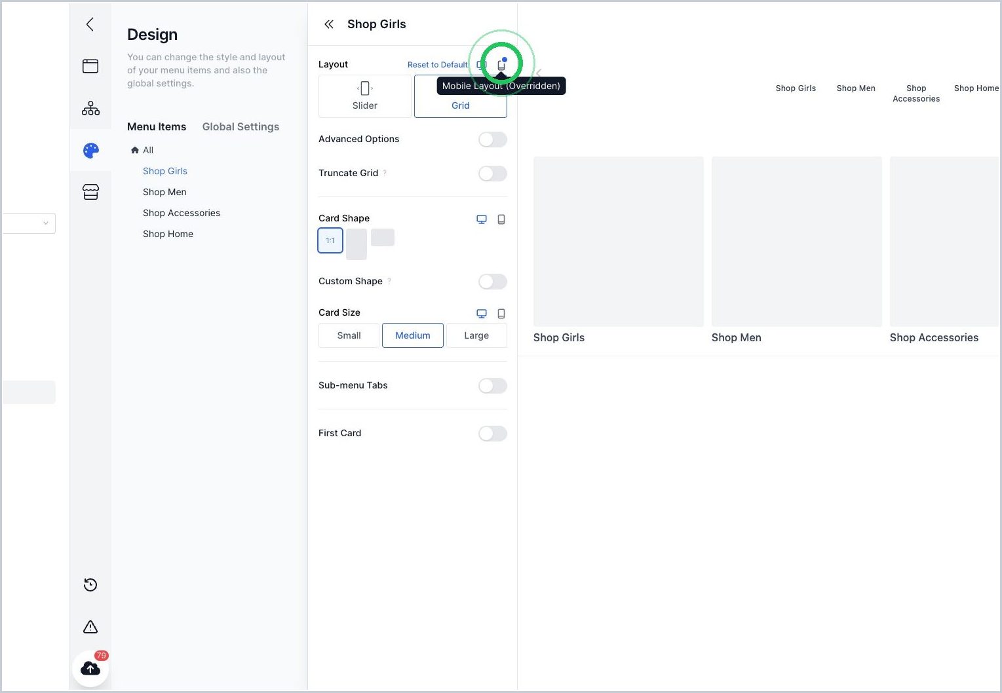Click the Shop Accessories label under the card
The height and width of the screenshot is (693, 1002).
tap(934, 337)
